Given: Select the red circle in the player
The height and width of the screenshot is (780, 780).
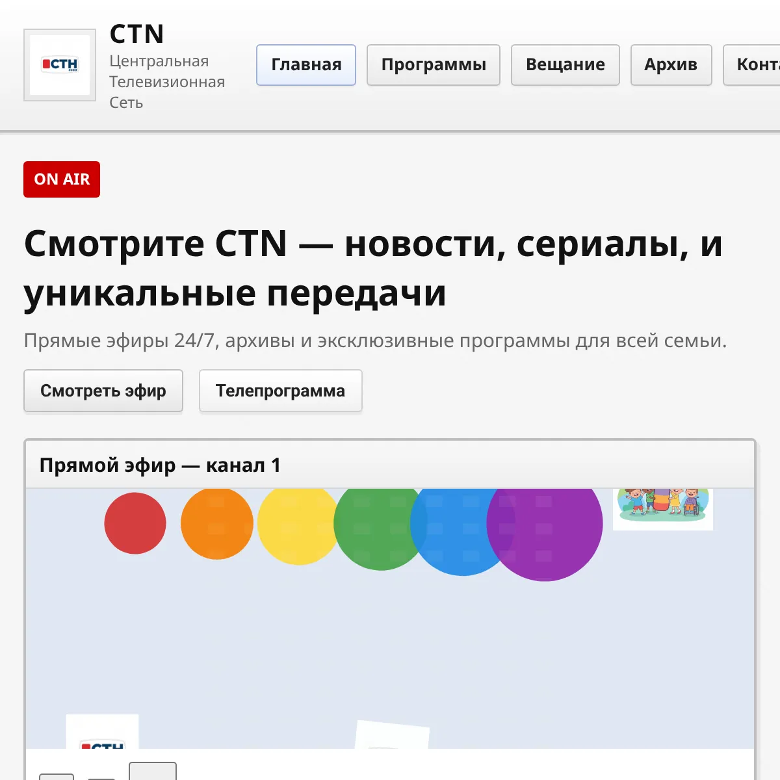Looking at the screenshot, I should click(135, 523).
